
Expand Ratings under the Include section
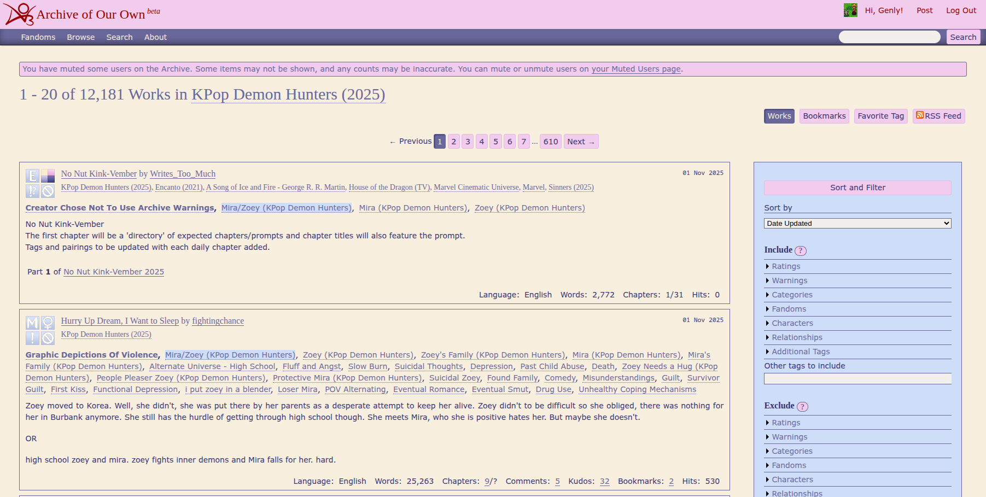point(785,266)
